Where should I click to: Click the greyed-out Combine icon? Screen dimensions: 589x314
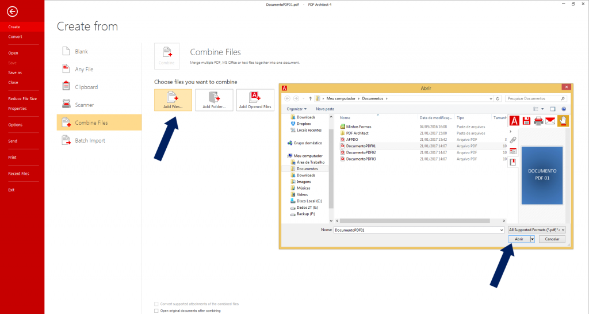click(167, 56)
